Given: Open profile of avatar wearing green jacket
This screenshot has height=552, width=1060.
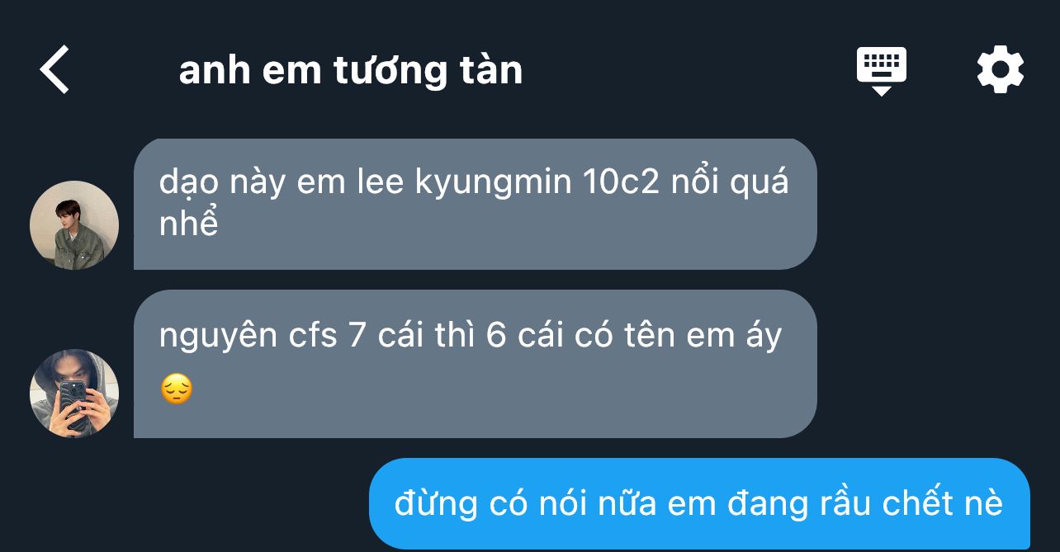Looking at the screenshot, I should tap(74, 225).
